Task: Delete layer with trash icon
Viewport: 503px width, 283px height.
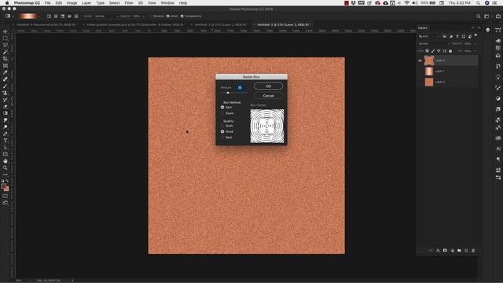Action: coord(473,250)
